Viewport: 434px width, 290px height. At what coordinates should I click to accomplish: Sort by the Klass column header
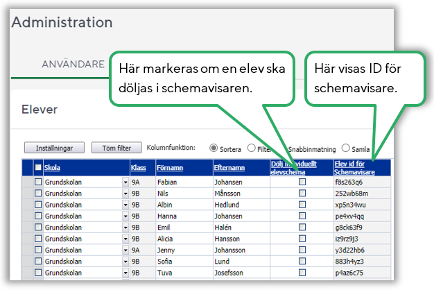pyautogui.click(x=139, y=167)
